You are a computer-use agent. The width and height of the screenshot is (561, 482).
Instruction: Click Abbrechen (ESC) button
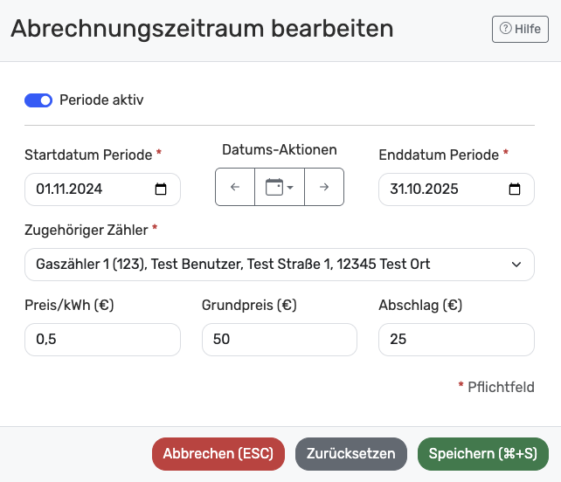218,454
